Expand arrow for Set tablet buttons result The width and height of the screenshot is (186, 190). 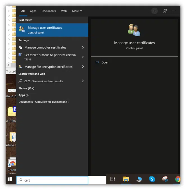click(83, 57)
